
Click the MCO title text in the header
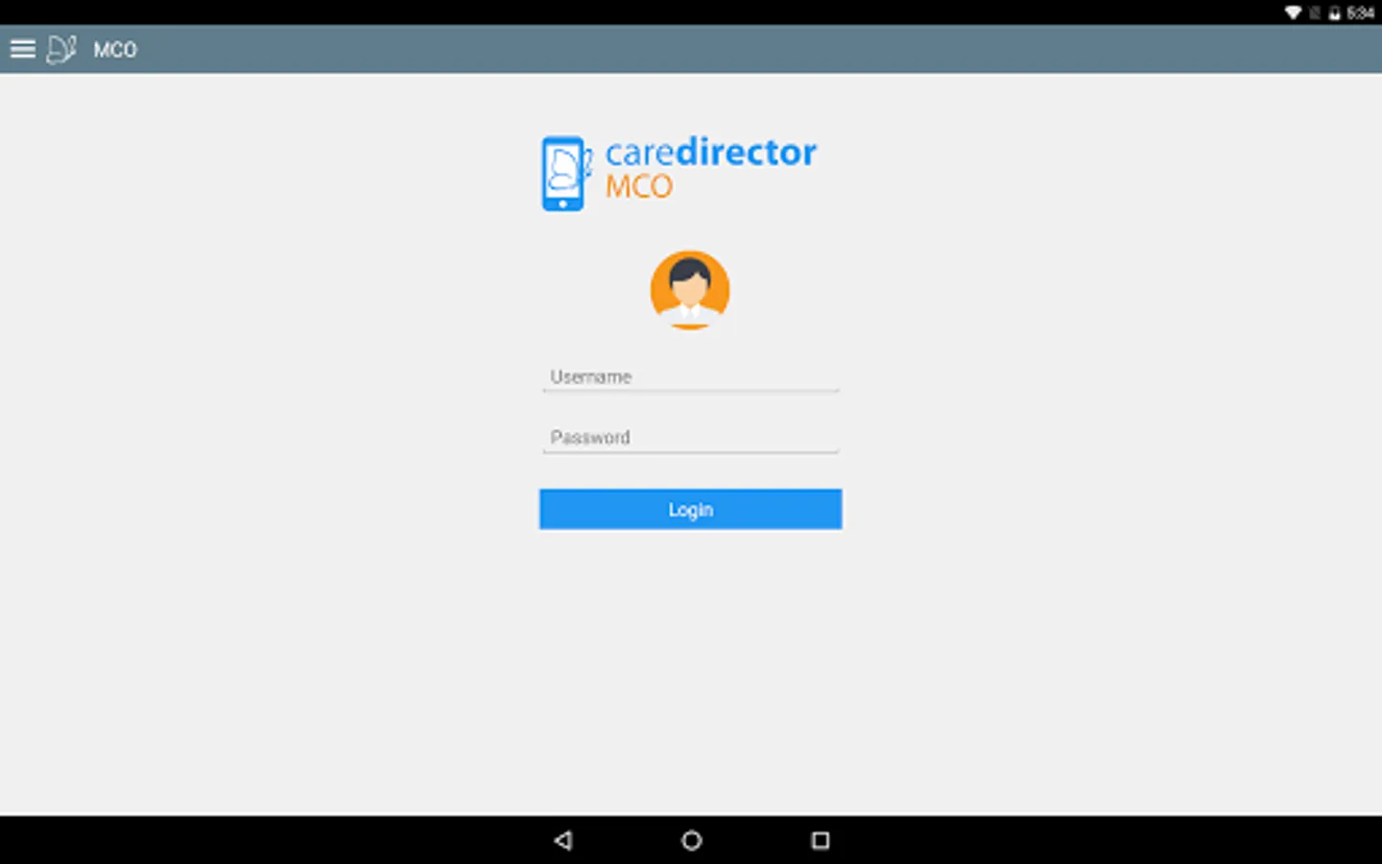coord(115,50)
